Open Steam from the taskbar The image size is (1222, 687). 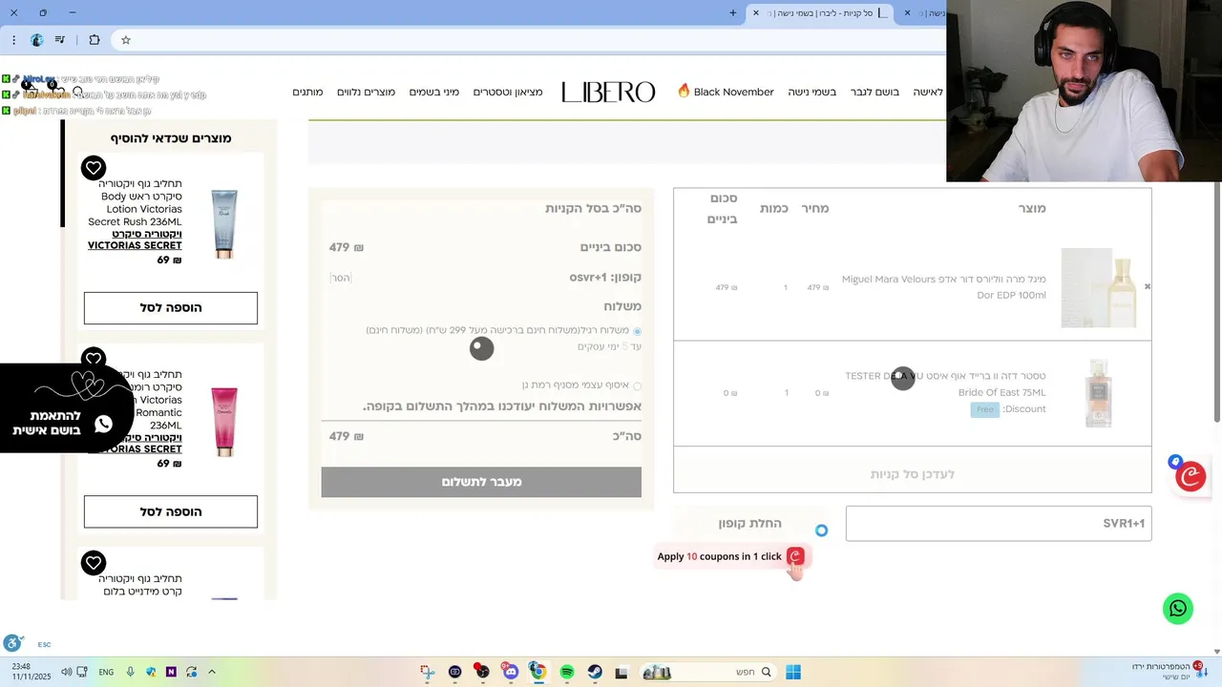(595, 672)
